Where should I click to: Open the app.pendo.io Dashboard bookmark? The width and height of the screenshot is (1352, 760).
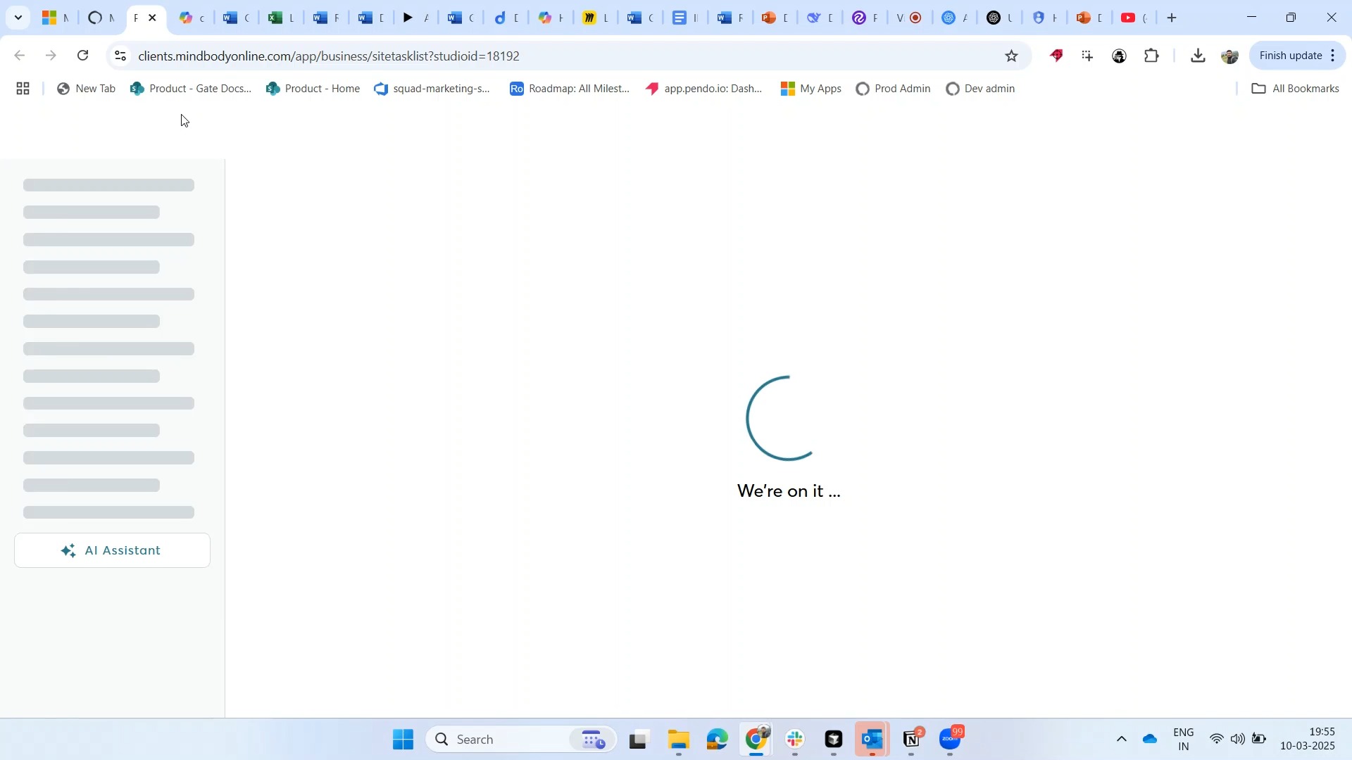pyautogui.click(x=704, y=89)
